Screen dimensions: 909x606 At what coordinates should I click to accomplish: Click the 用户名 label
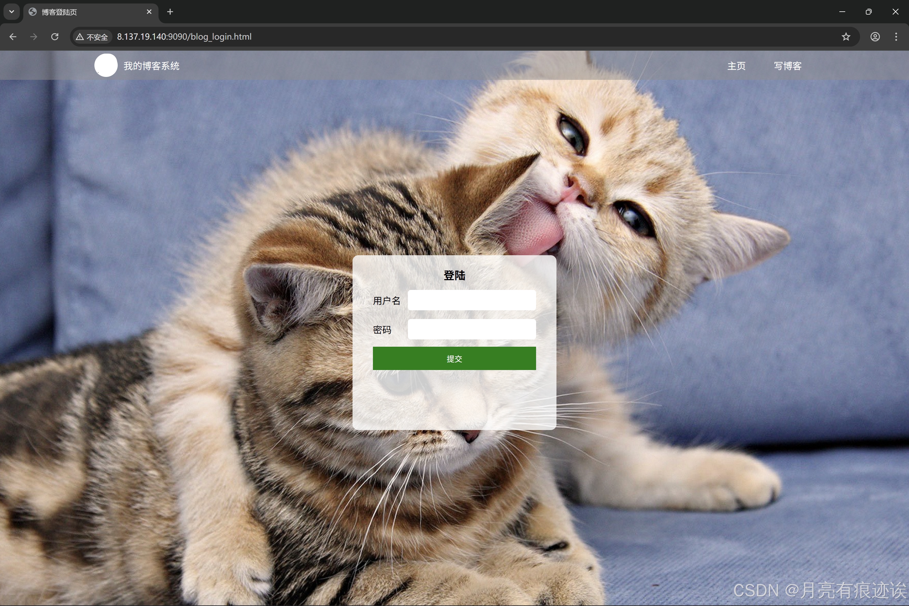(x=387, y=301)
